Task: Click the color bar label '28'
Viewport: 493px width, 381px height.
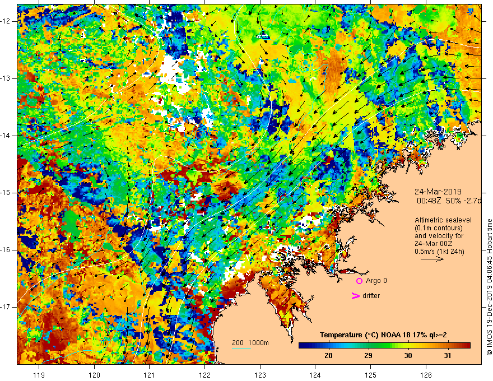Action: click(x=328, y=356)
